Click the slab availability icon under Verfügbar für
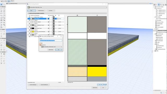 click(100, 85)
